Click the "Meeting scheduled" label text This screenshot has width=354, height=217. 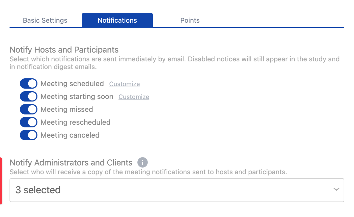point(72,84)
